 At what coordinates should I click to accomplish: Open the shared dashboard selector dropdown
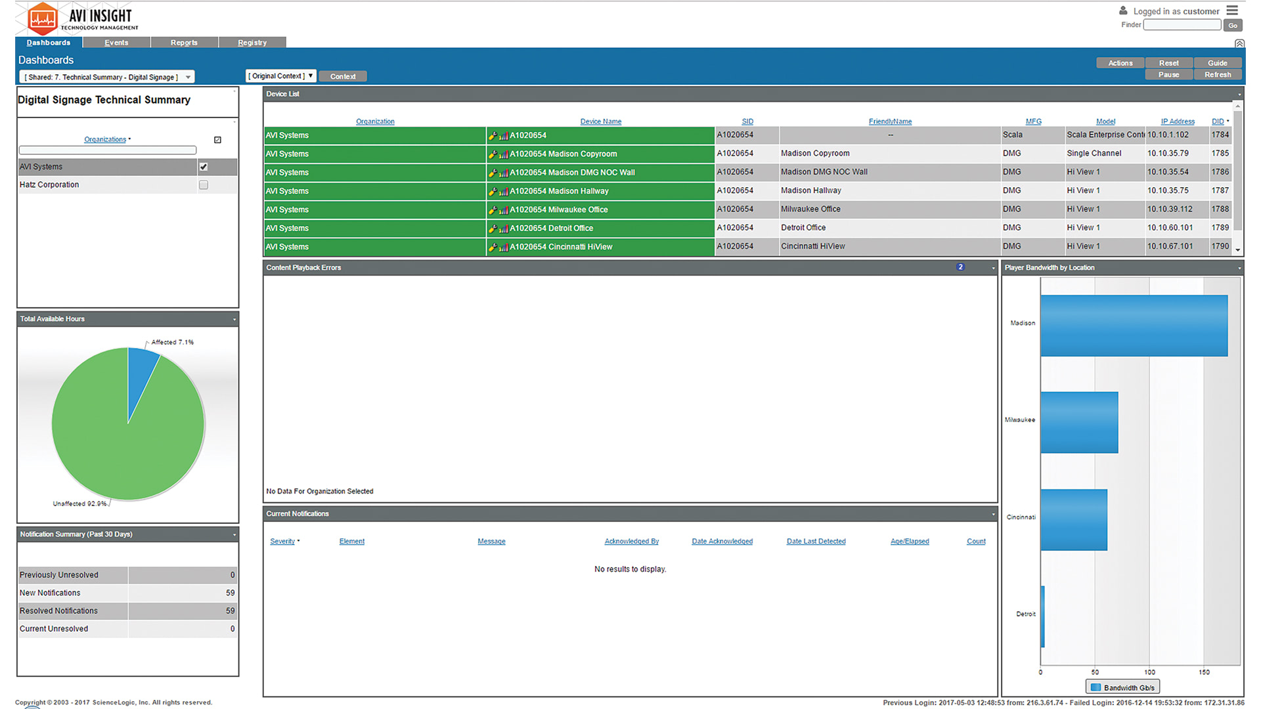(108, 77)
